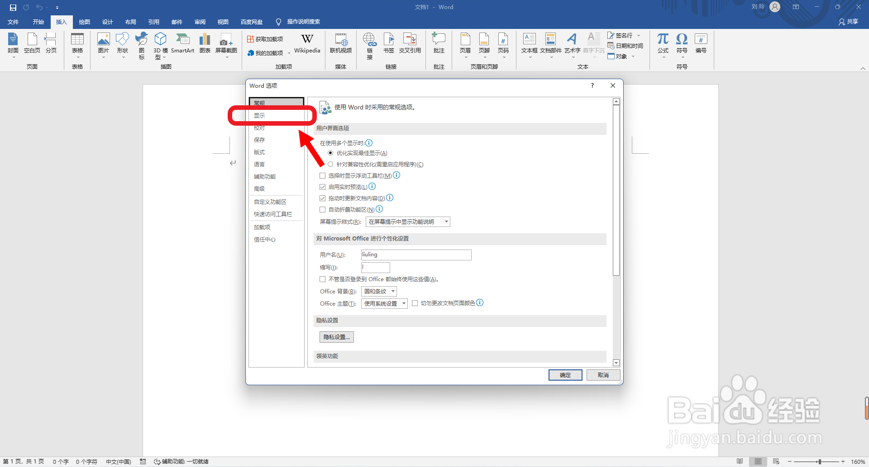This screenshot has height=467, width=869.
Task: Check 切勿更改文档页面颜色 option
Action: 415,303
